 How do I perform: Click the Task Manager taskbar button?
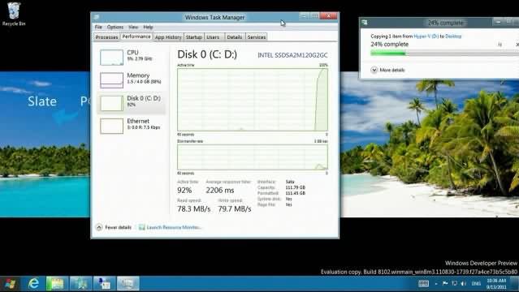pos(128,284)
